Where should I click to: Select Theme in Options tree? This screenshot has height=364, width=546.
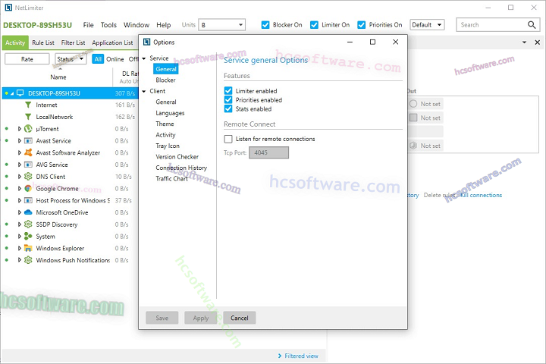(165, 124)
